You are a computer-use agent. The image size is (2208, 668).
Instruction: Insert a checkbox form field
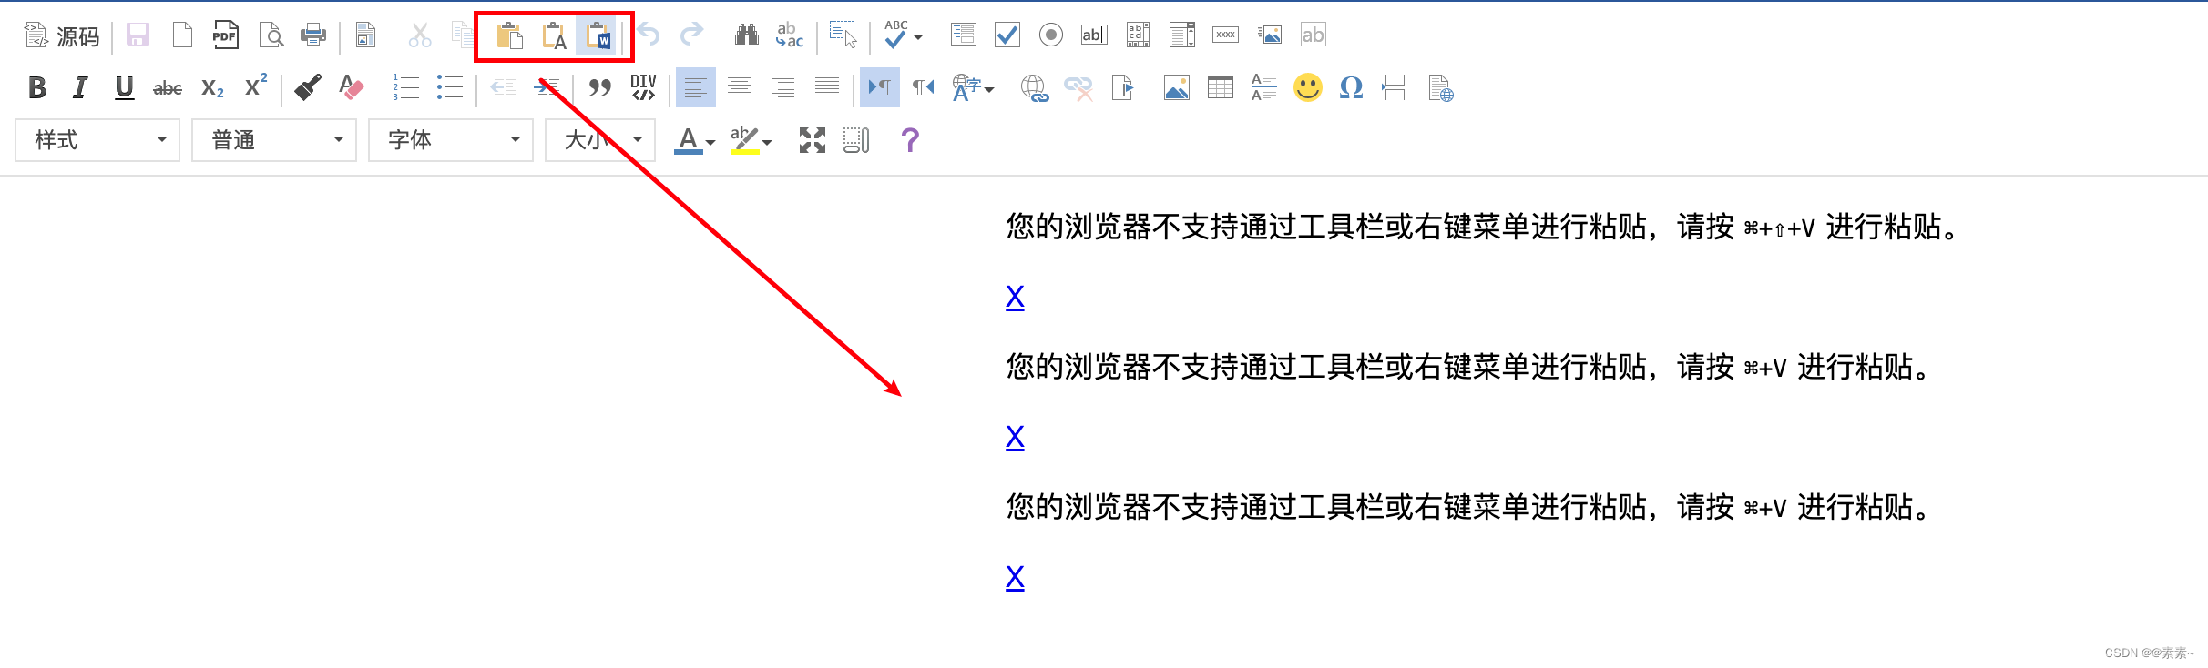[x=1007, y=35]
